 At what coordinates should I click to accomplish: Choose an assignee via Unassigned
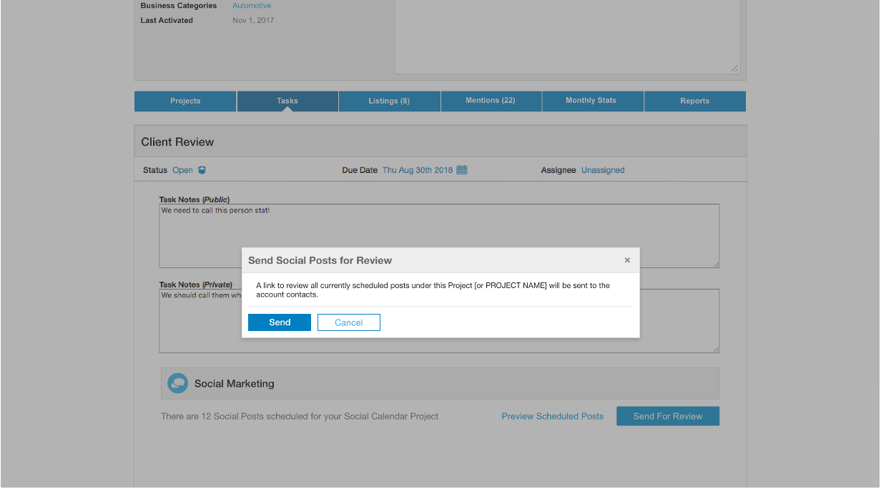[603, 170]
